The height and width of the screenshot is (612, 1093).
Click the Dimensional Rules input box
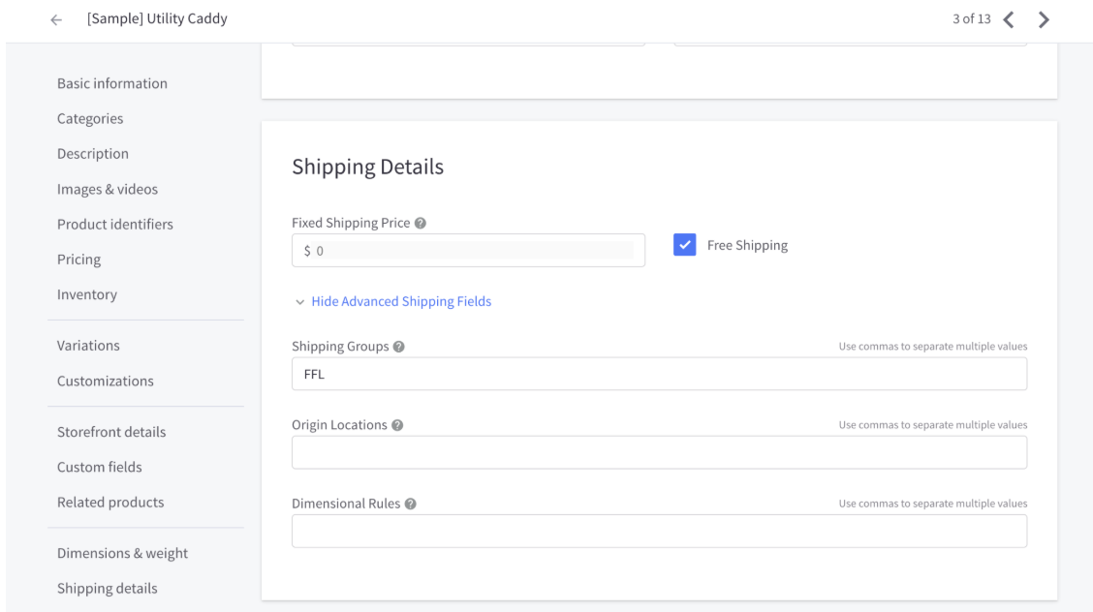[x=659, y=531]
